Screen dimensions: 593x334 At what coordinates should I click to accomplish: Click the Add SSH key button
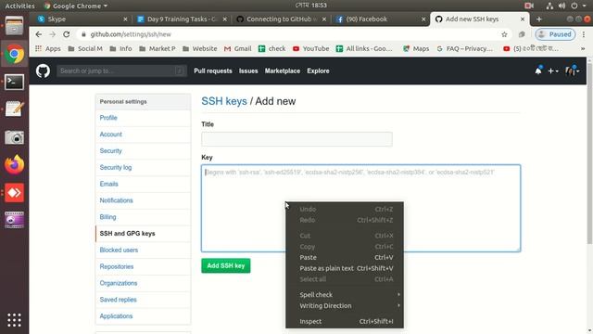(x=226, y=266)
